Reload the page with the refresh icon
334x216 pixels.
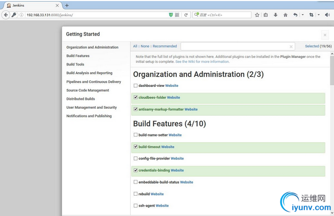pos(186,15)
